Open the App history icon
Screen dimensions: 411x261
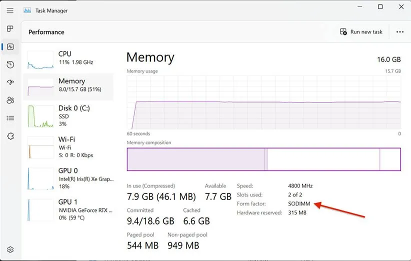coord(10,64)
